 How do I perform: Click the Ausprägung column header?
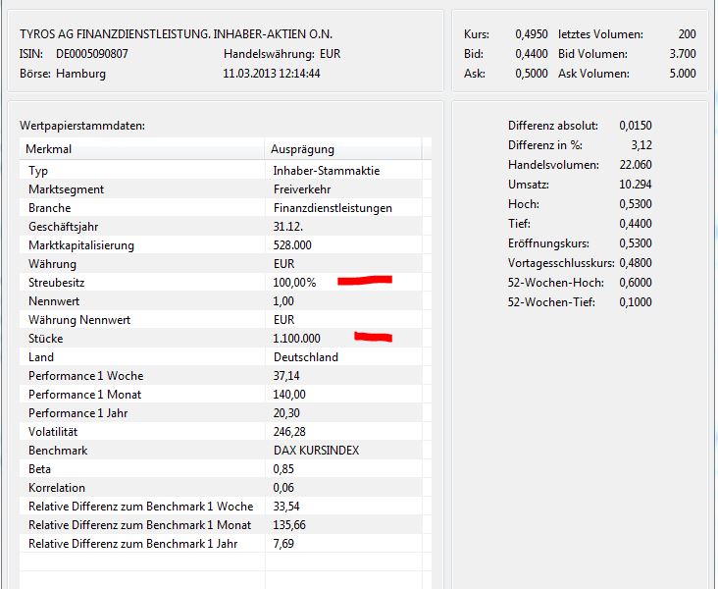302,149
